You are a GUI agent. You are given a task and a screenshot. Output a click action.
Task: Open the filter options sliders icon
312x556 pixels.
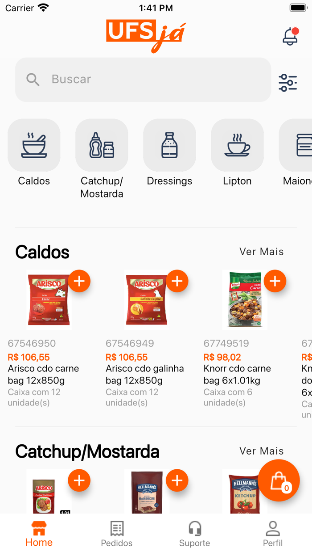coord(287,82)
